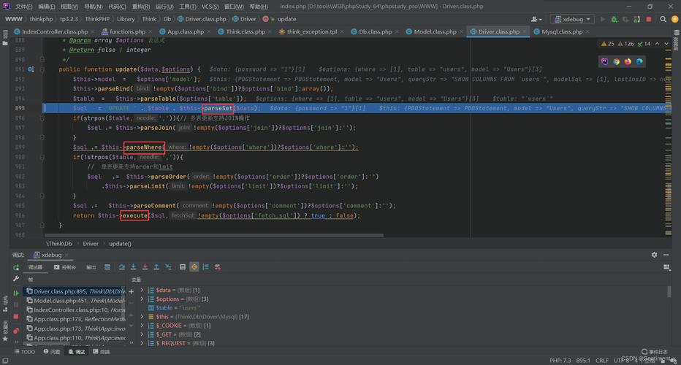
Task: Open the 输出 output tab in debugger
Action: pos(91,267)
